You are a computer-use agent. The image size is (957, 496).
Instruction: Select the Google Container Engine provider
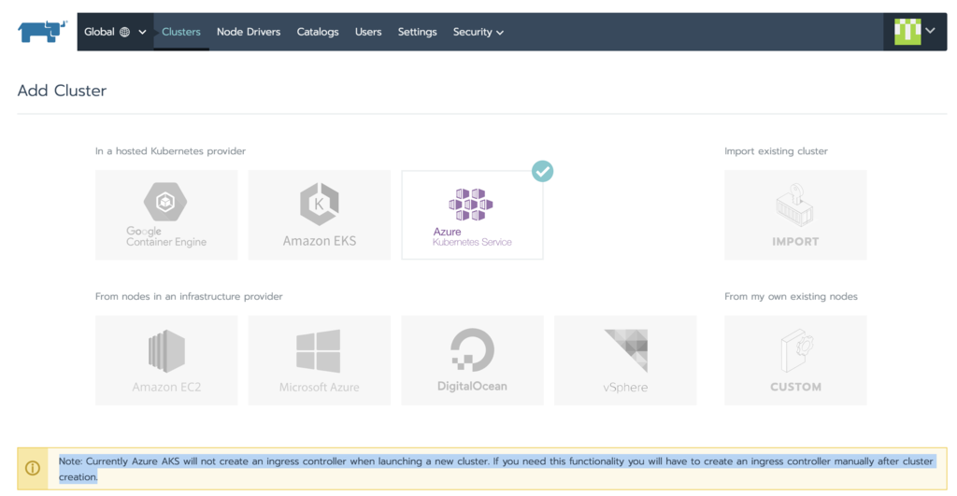click(166, 215)
